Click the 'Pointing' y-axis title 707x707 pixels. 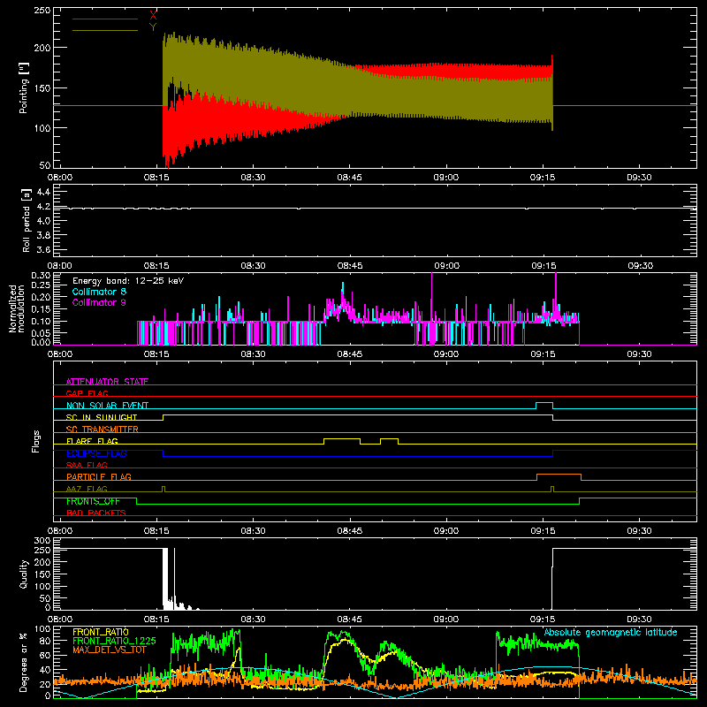click(x=24, y=87)
